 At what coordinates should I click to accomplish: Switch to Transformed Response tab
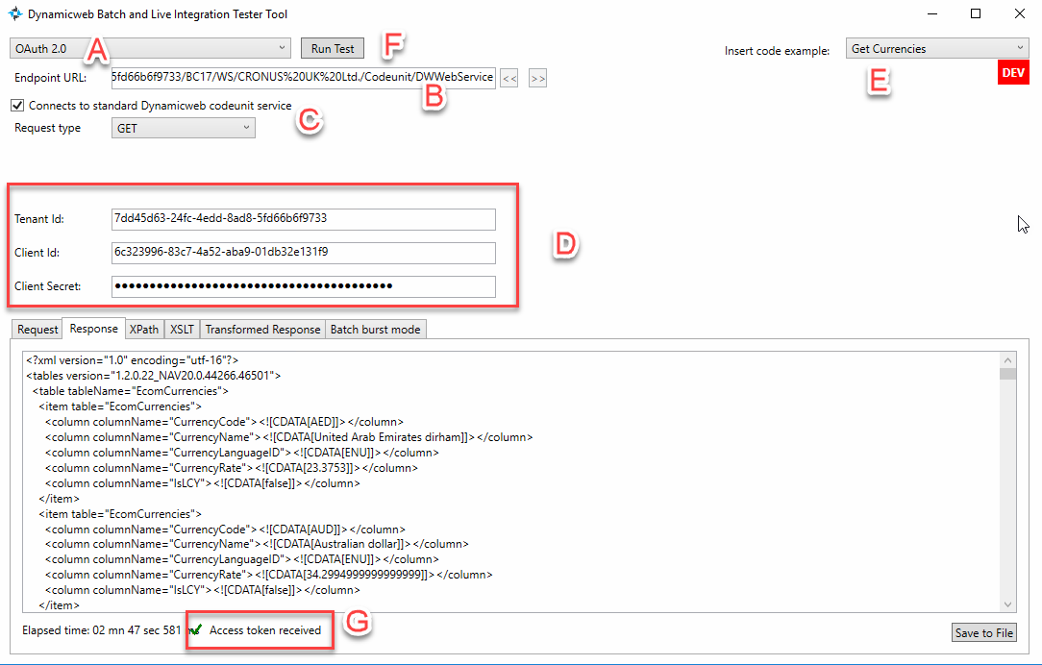[x=262, y=330]
